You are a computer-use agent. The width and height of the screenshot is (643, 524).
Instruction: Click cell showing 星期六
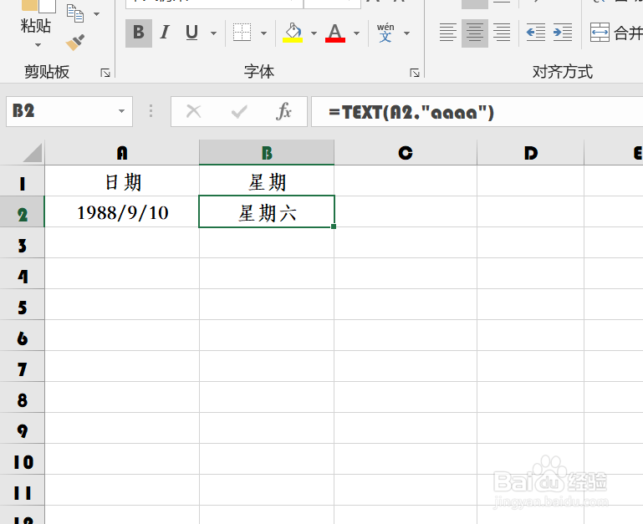point(267,212)
